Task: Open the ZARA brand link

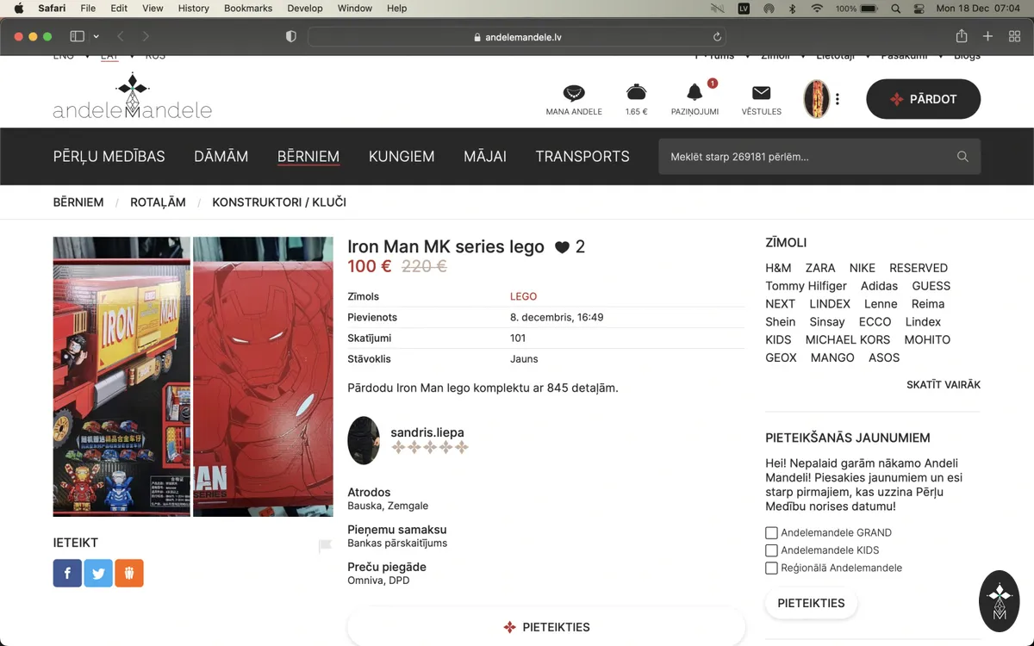Action: (820, 268)
